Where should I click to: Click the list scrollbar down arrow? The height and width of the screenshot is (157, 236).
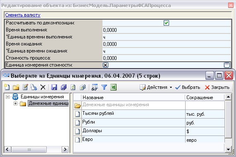click(228, 149)
